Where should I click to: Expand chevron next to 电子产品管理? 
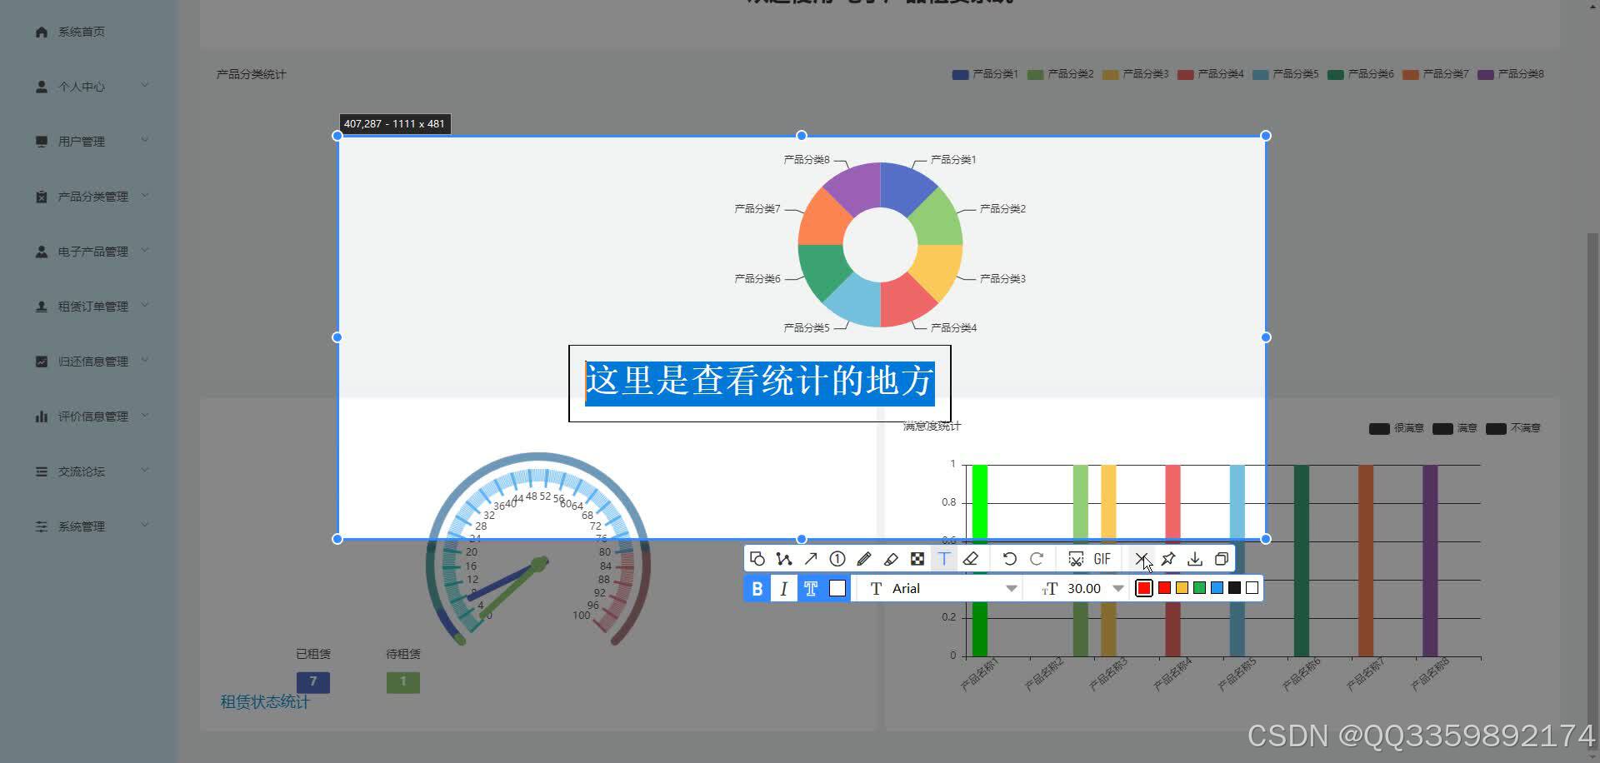point(145,250)
